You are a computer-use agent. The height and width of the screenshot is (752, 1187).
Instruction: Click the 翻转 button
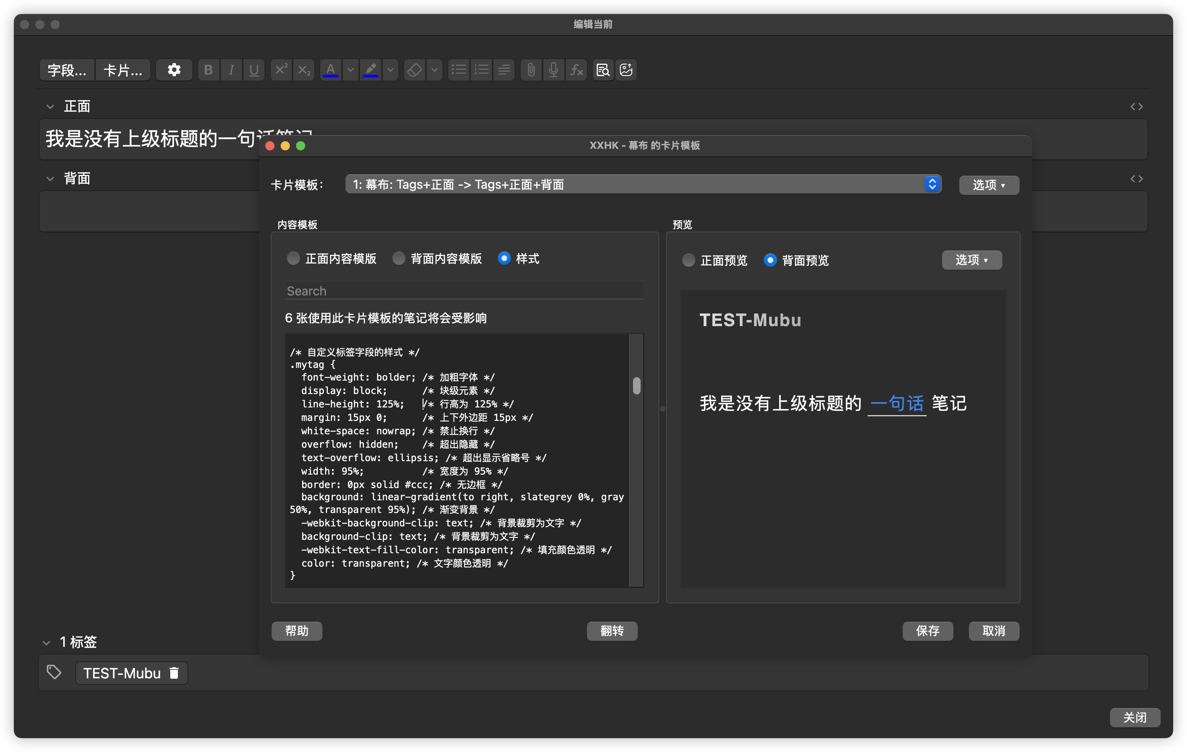(612, 631)
